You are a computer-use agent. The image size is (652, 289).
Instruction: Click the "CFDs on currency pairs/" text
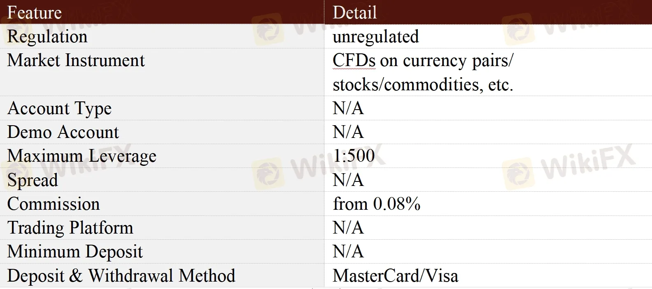423,61
